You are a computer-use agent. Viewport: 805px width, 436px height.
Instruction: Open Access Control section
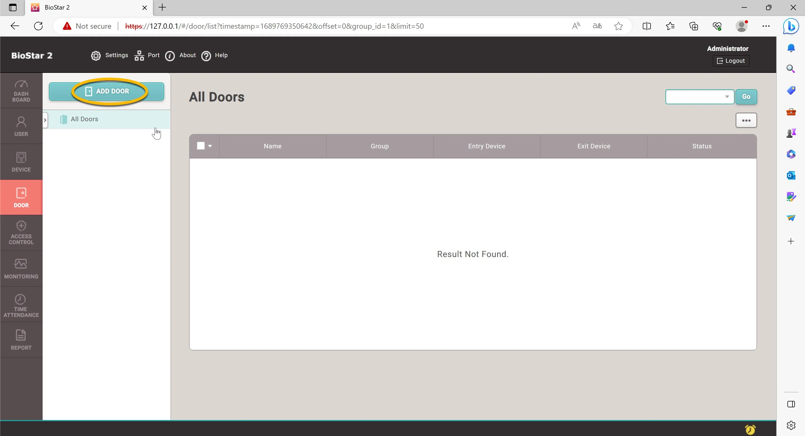21,233
